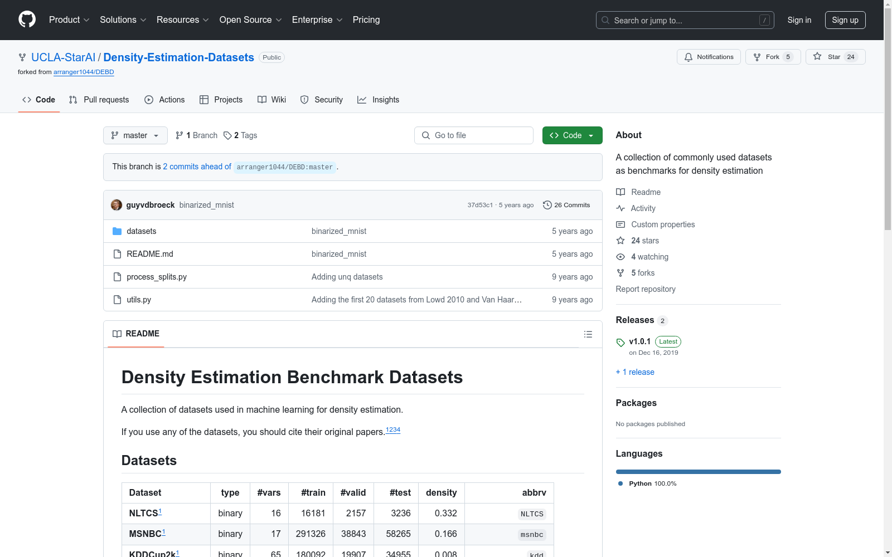Screen dimensions: 892x557
Task: Click the datasets folder icon
Action: coord(117,231)
